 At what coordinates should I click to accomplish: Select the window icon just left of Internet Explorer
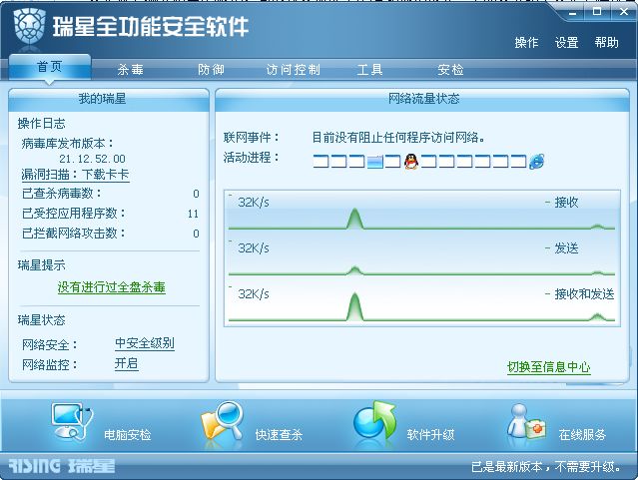click(519, 162)
